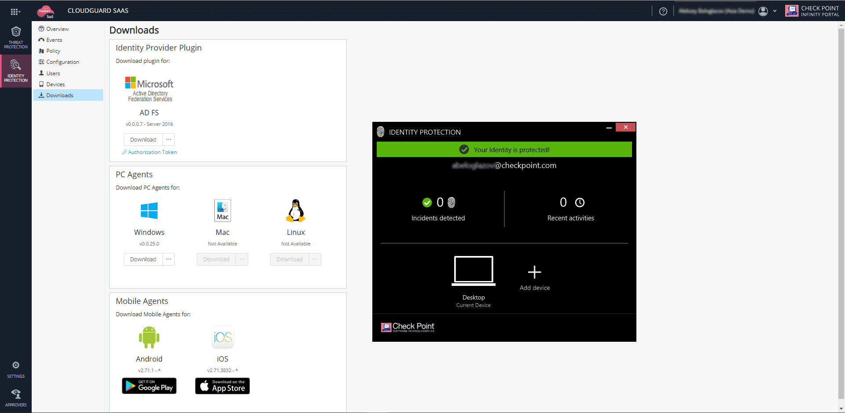
Task: Click the fingerprint icon beside incidents count
Action: pyautogui.click(x=452, y=202)
